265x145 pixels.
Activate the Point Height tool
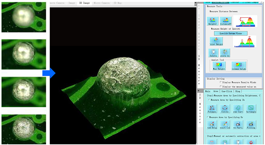point(216,41)
